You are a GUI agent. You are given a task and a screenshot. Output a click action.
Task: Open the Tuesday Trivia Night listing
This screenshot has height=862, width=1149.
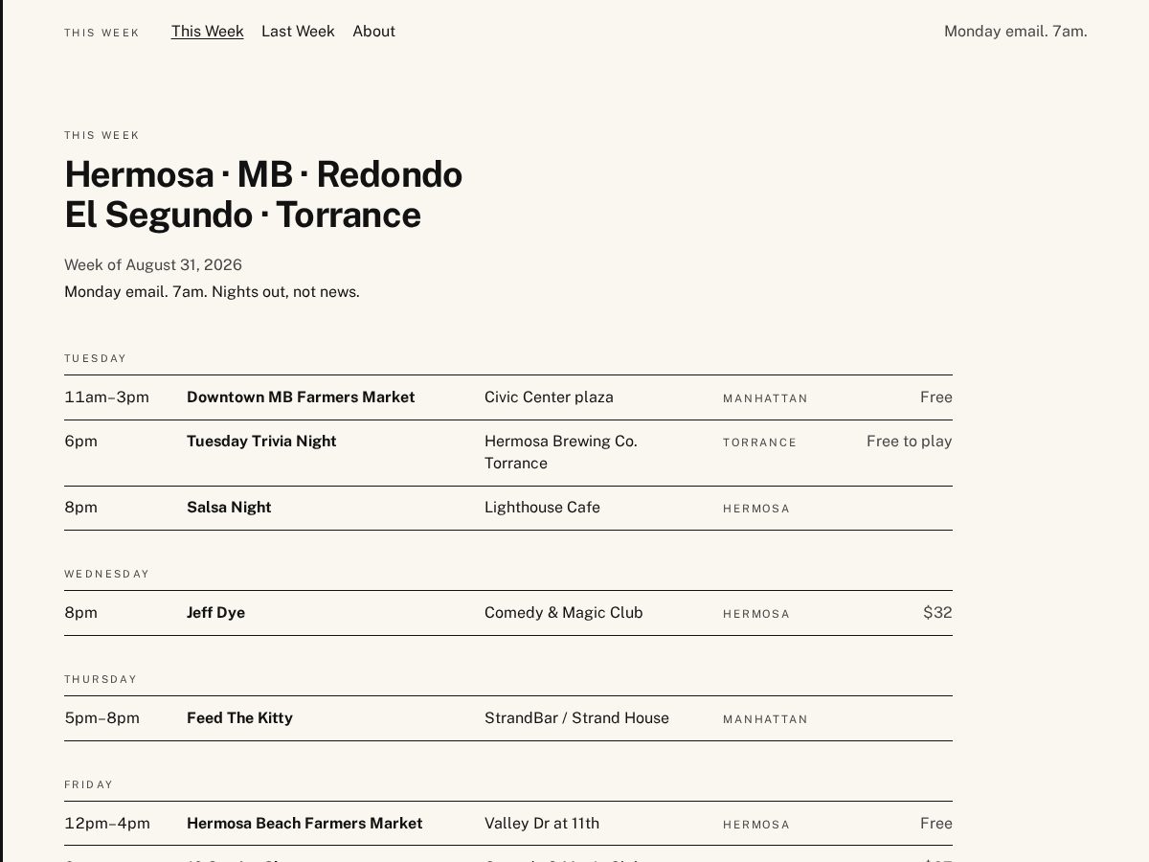click(261, 442)
